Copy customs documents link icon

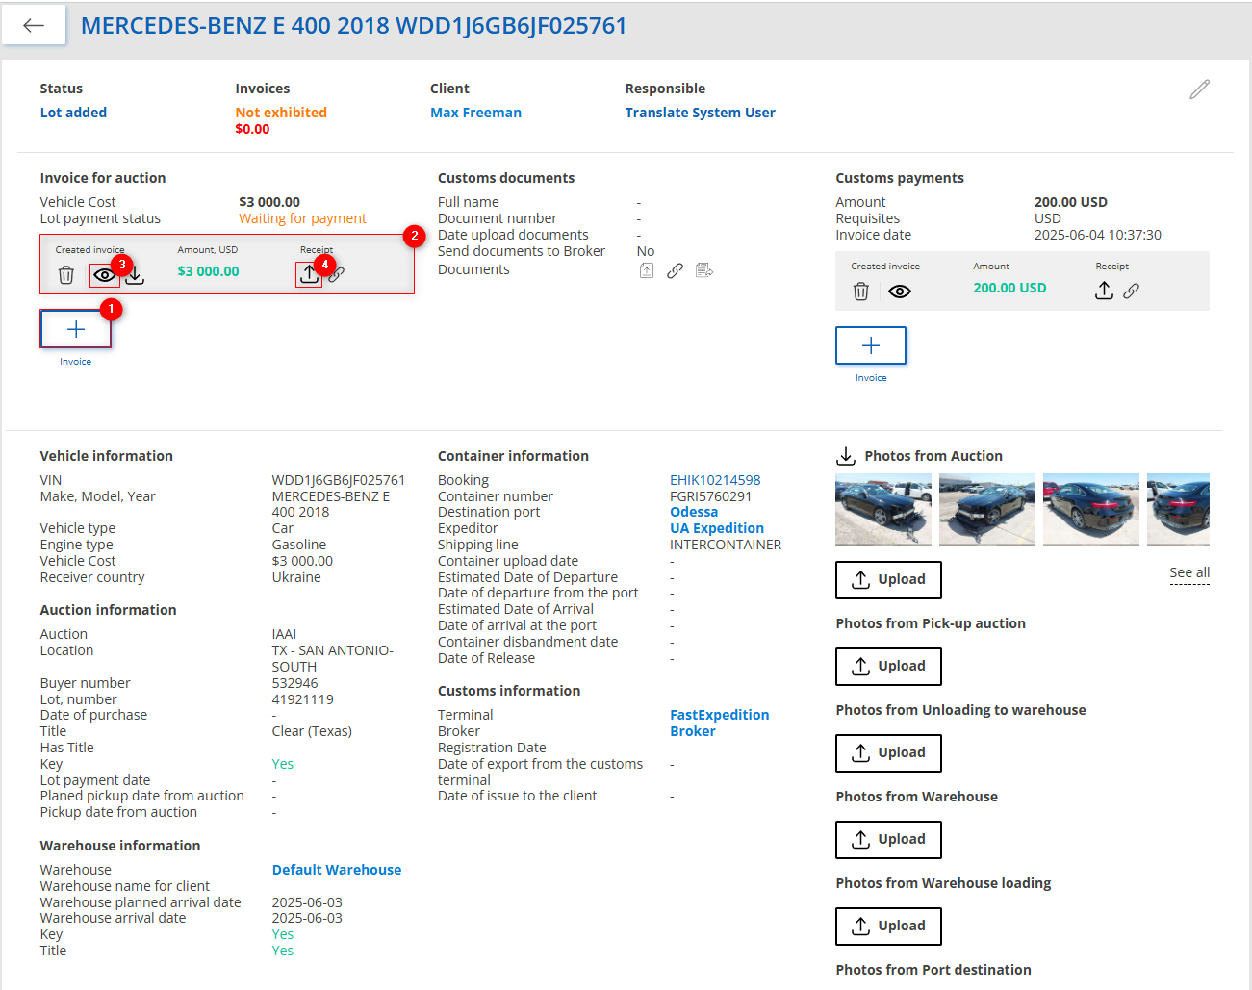pyautogui.click(x=676, y=270)
